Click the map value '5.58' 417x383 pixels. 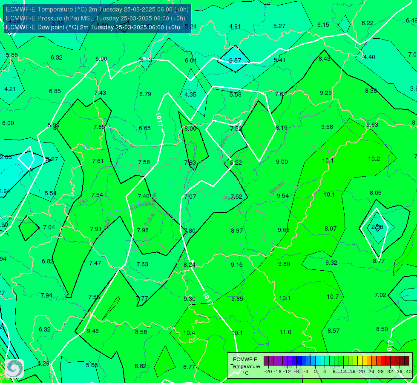[236, 94]
